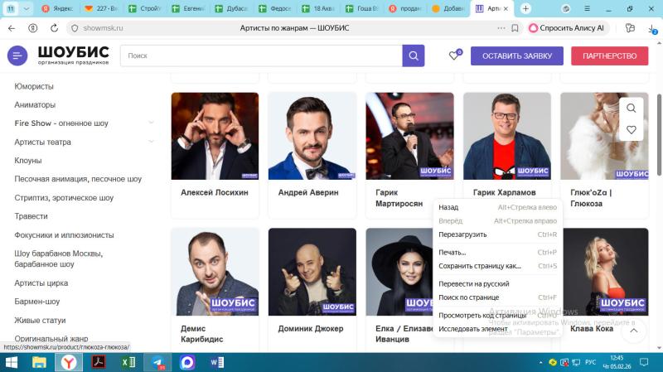
Task: Click in the Поиск search field
Action: [x=261, y=56]
